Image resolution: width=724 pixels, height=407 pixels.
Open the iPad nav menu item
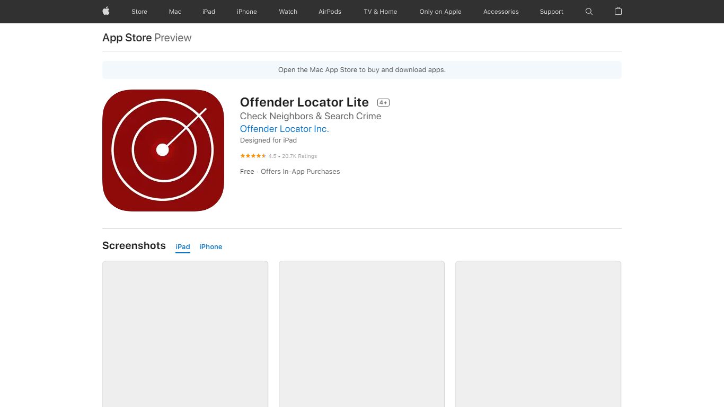(209, 12)
